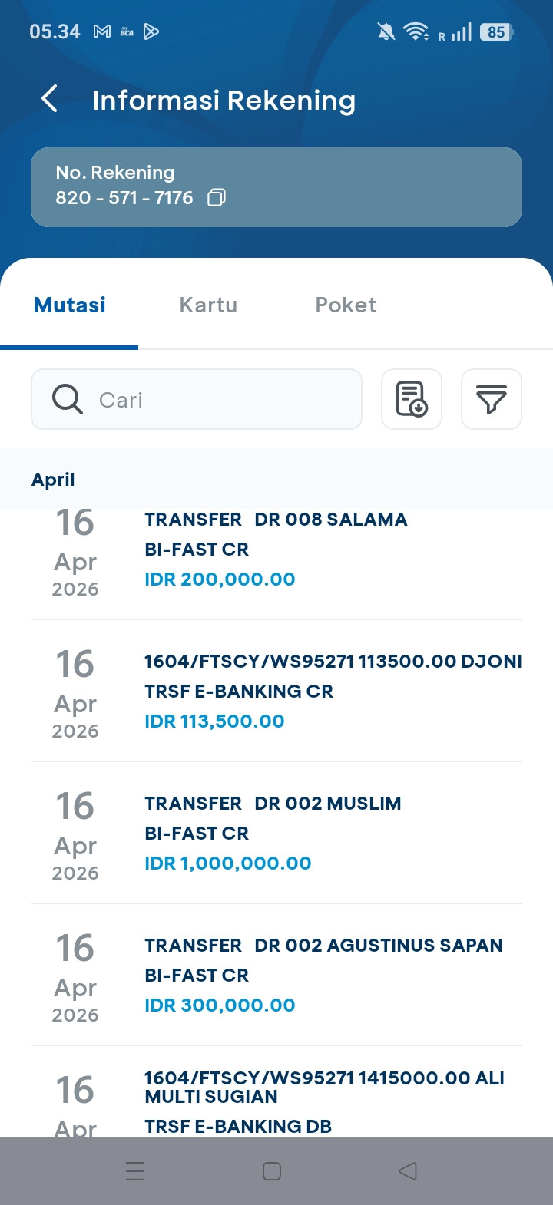The width and height of the screenshot is (553, 1205).
Task: Tap the search magnifier icon
Action: pos(68,399)
